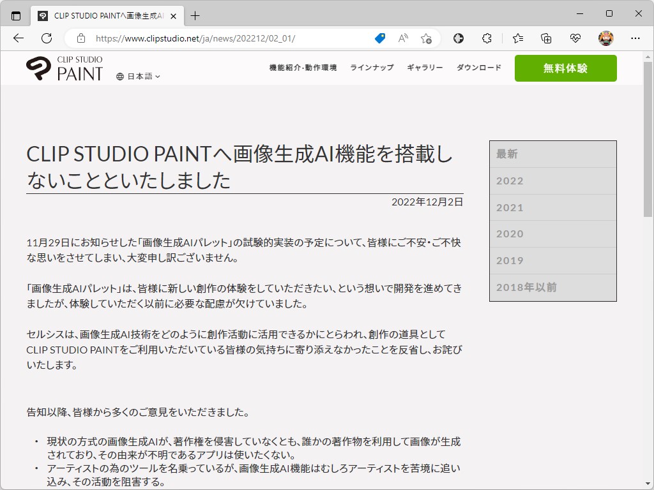Reload the page with refresh icon
The image size is (654, 490).
[x=47, y=38]
